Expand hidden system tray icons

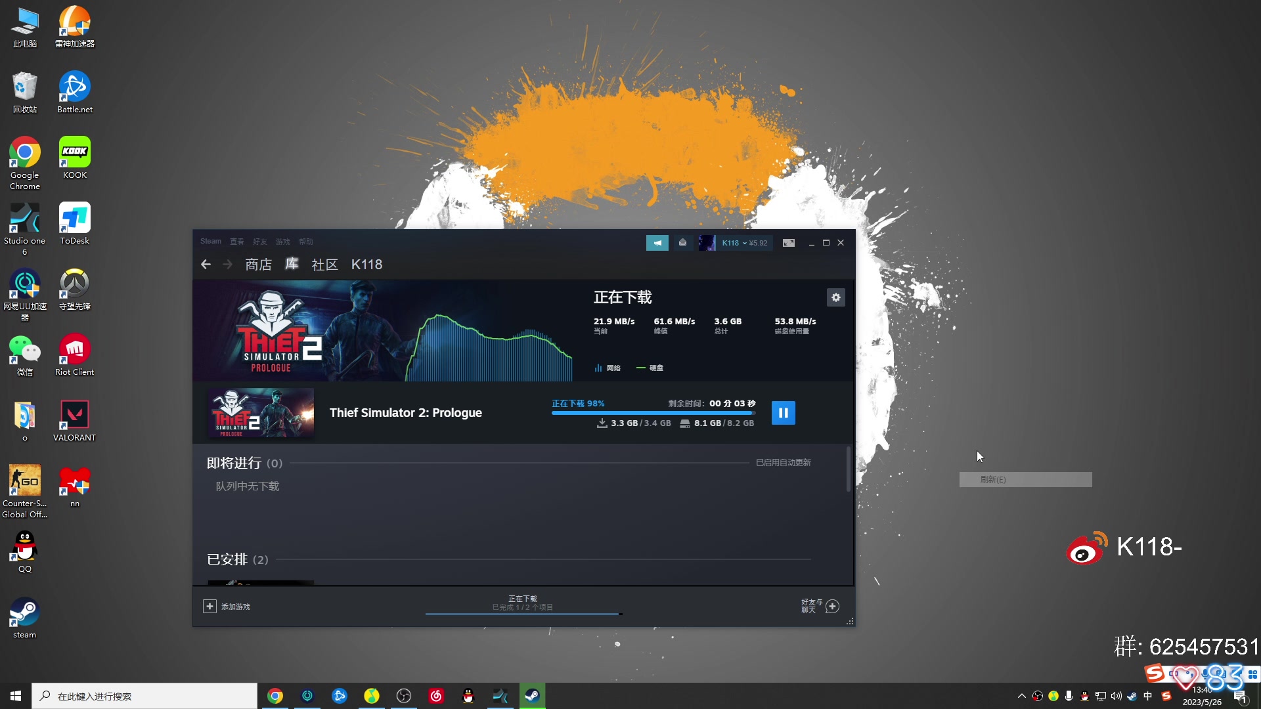(x=1021, y=696)
